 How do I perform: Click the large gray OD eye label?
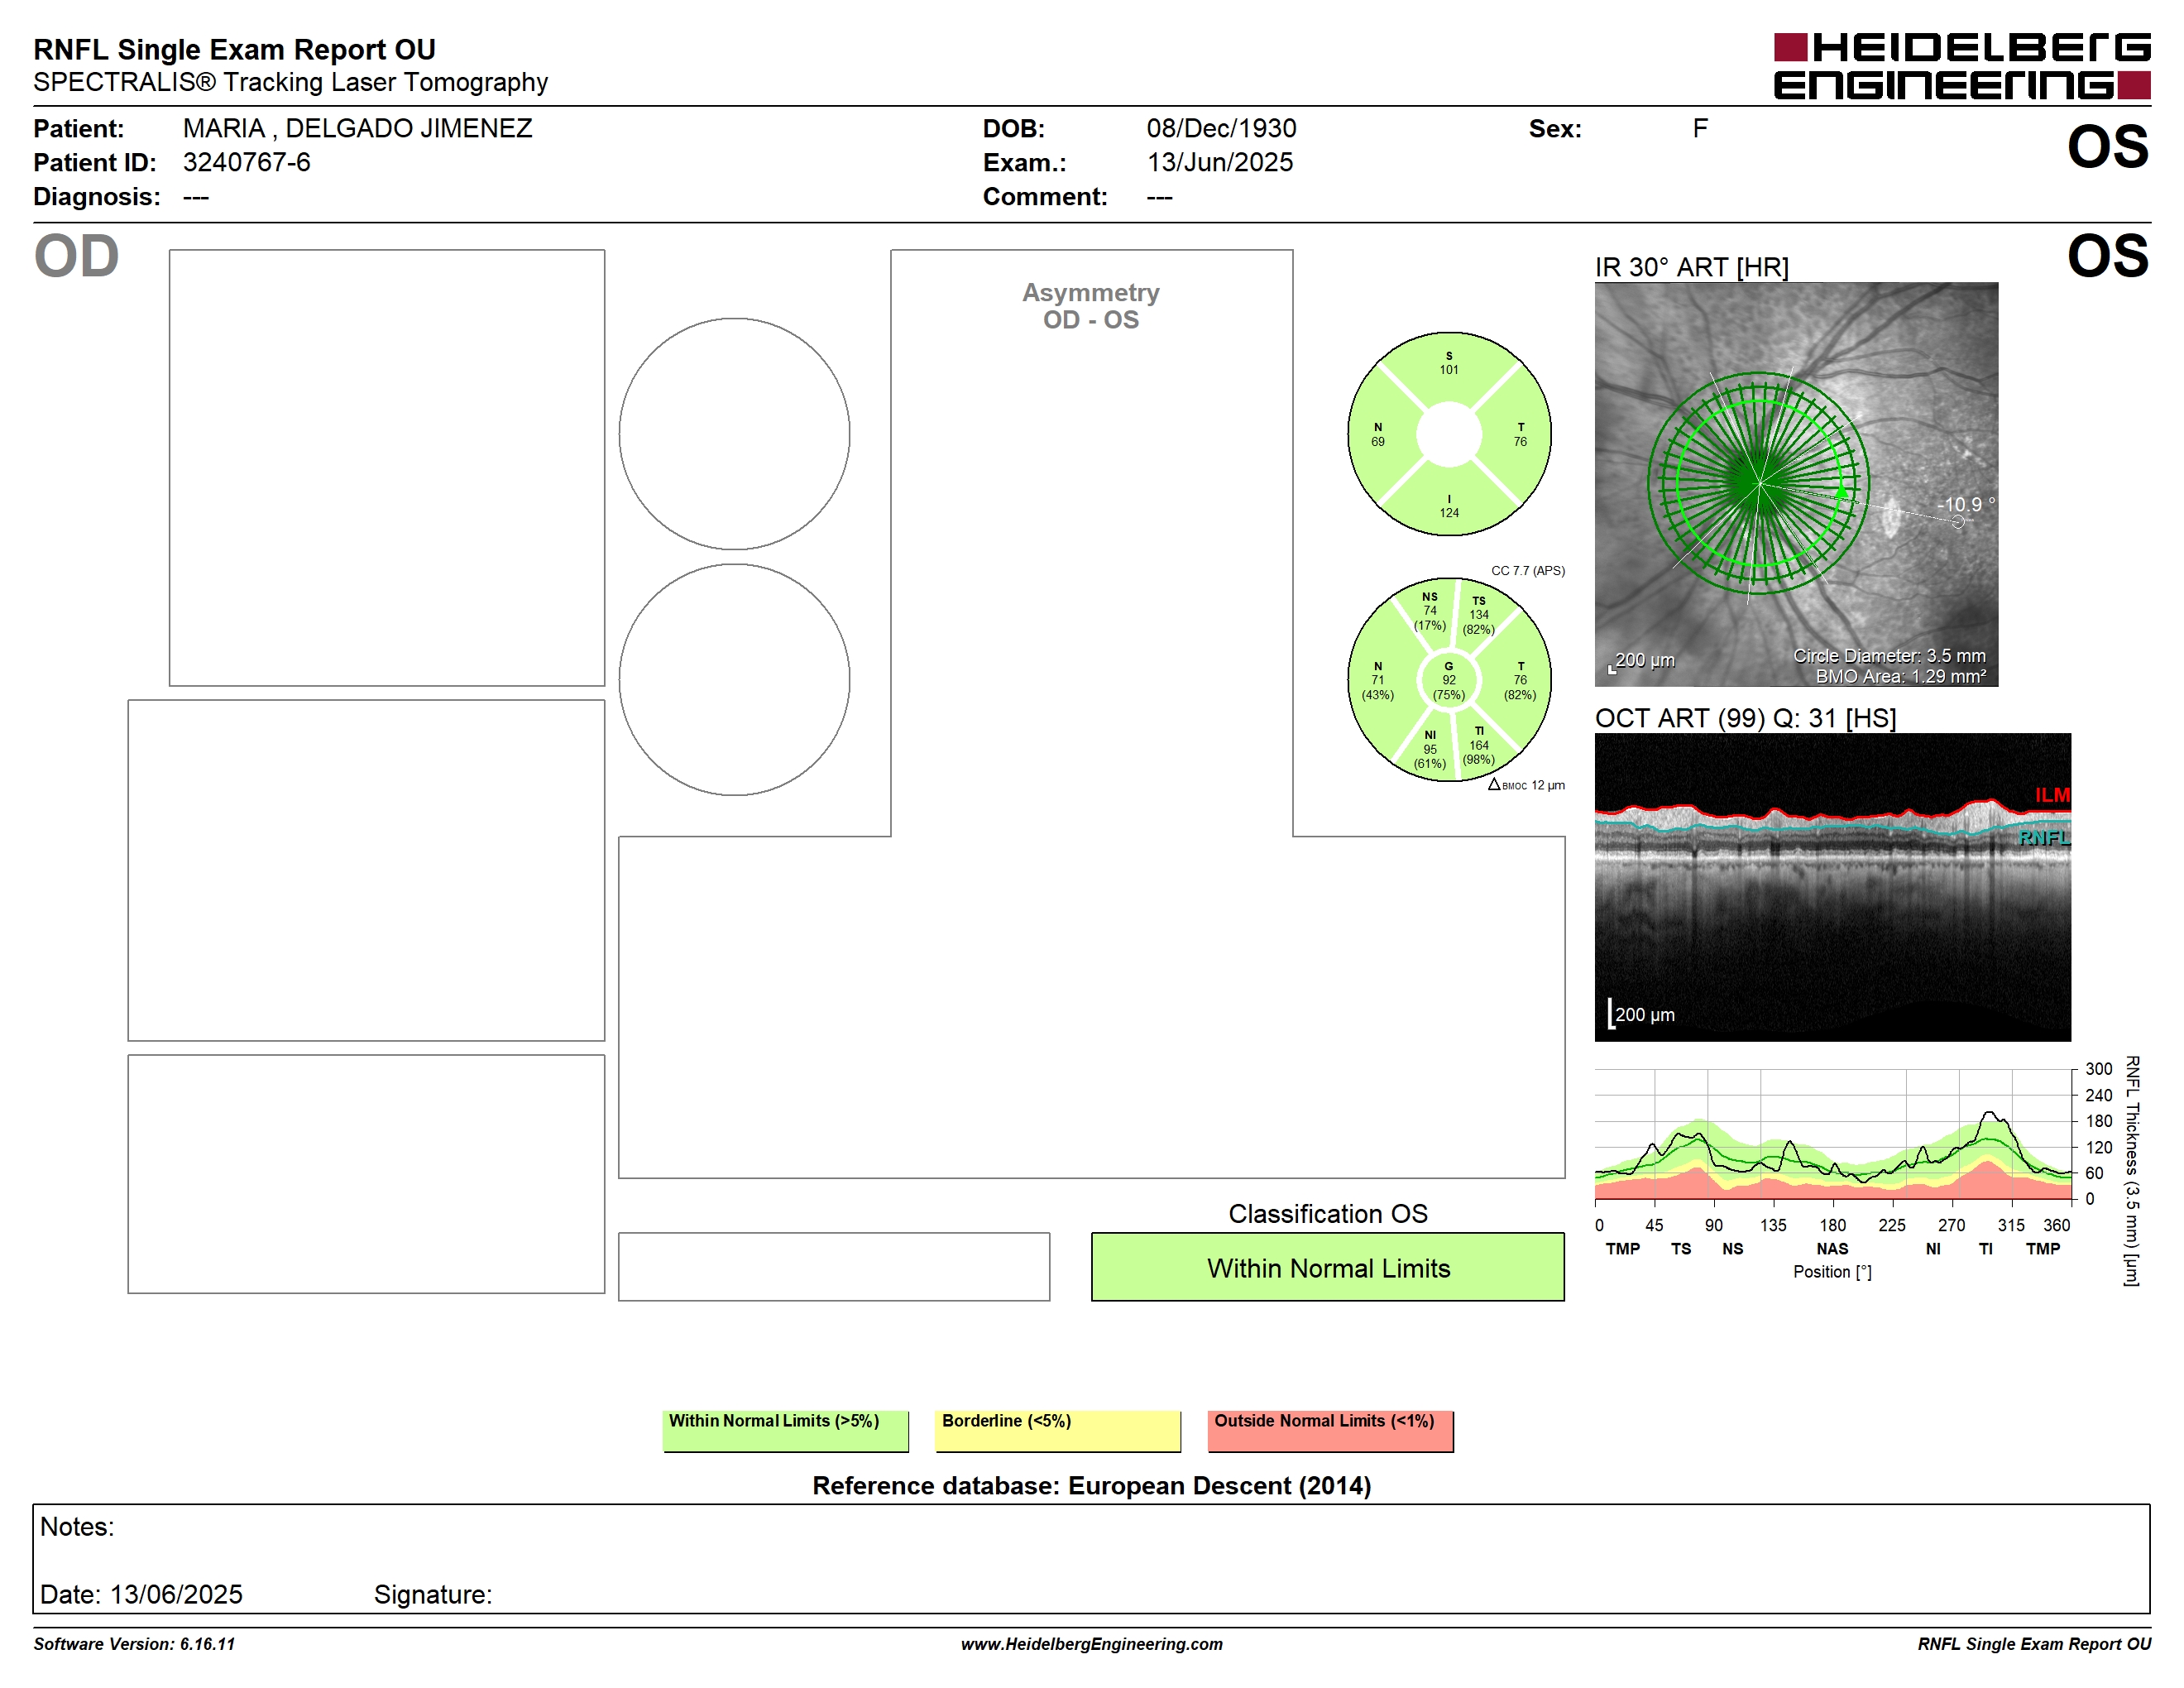click(x=77, y=256)
